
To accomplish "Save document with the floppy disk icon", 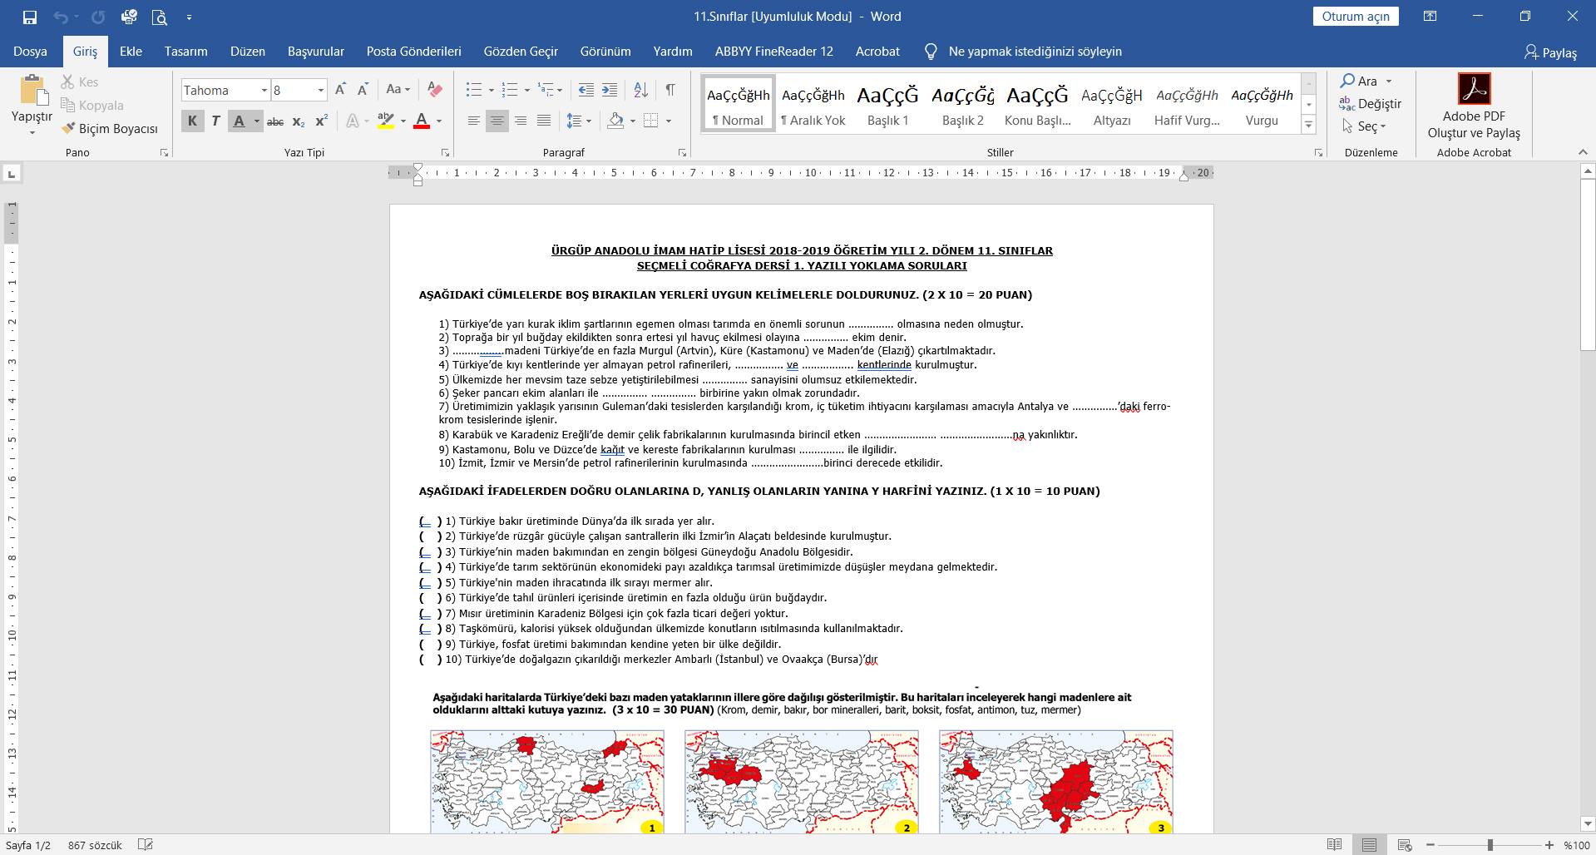I will pyautogui.click(x=30, y=17).
